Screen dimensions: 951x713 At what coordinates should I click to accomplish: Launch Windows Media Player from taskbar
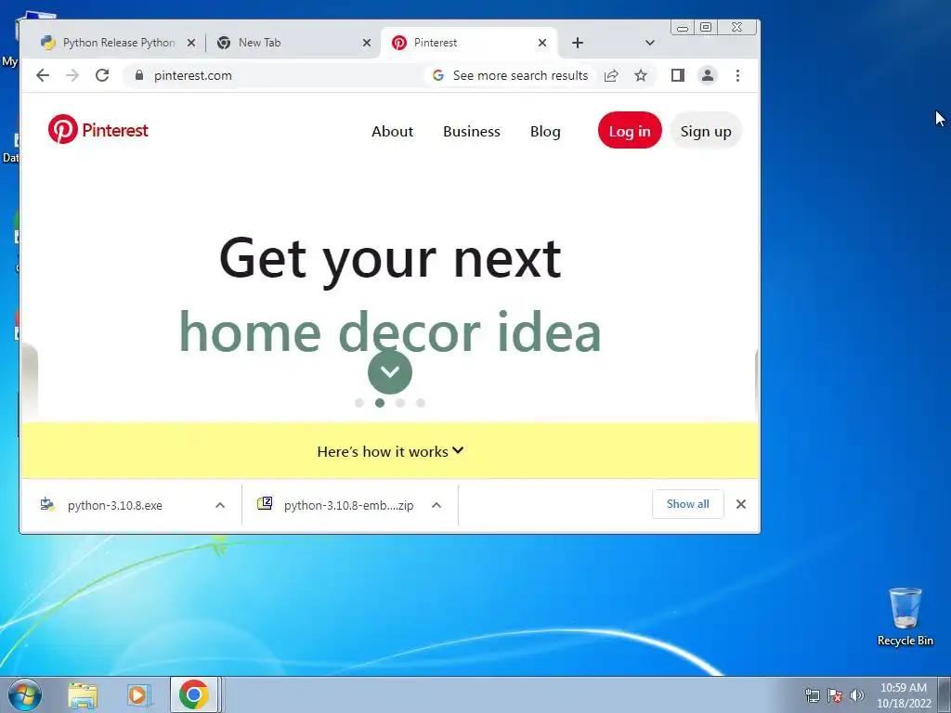pyautogui.click(x=139, y=694)
